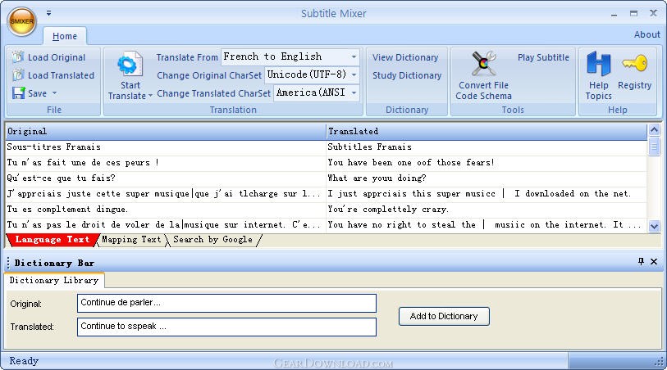Expand the Save dropdown arrow
Viewport: 667px width, 370px height.
pos(54,92)
